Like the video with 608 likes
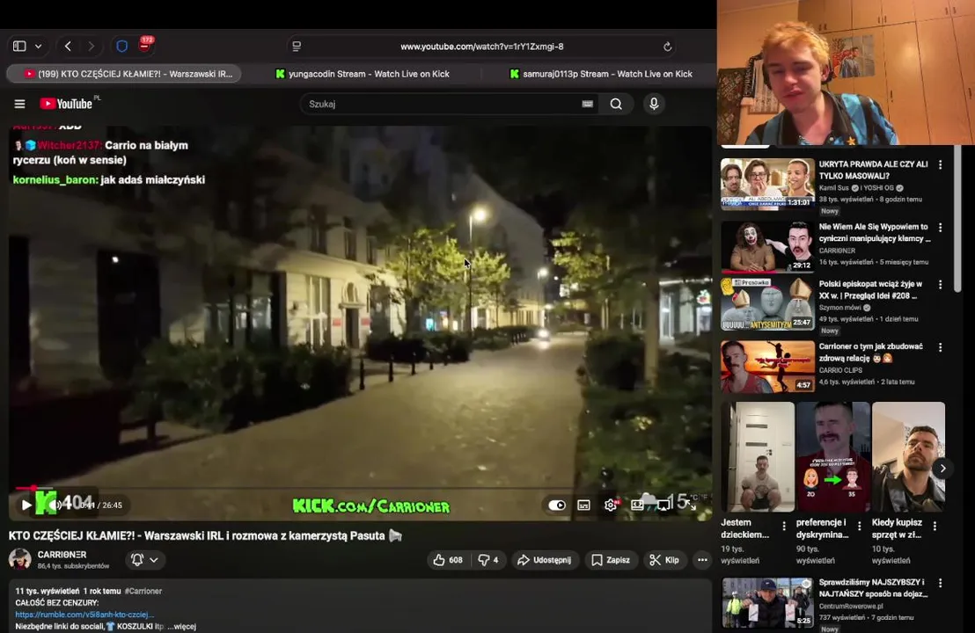 [448, 560]
